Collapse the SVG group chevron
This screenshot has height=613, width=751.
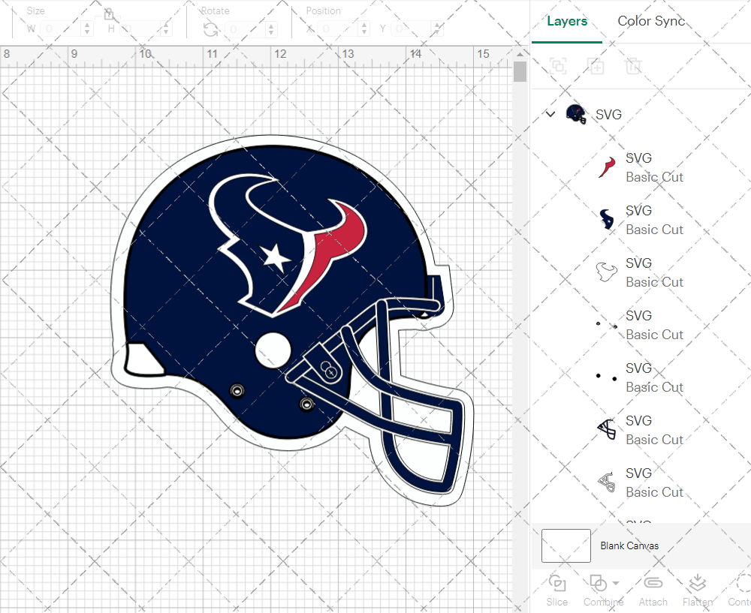pos(550,114)
